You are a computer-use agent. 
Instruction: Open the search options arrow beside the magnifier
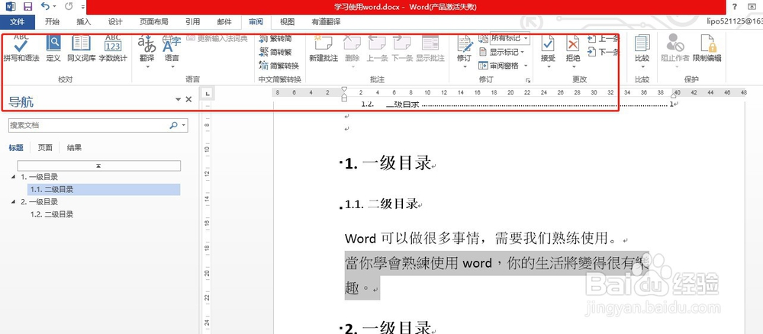pyautogui.click(x=184, y=125)
